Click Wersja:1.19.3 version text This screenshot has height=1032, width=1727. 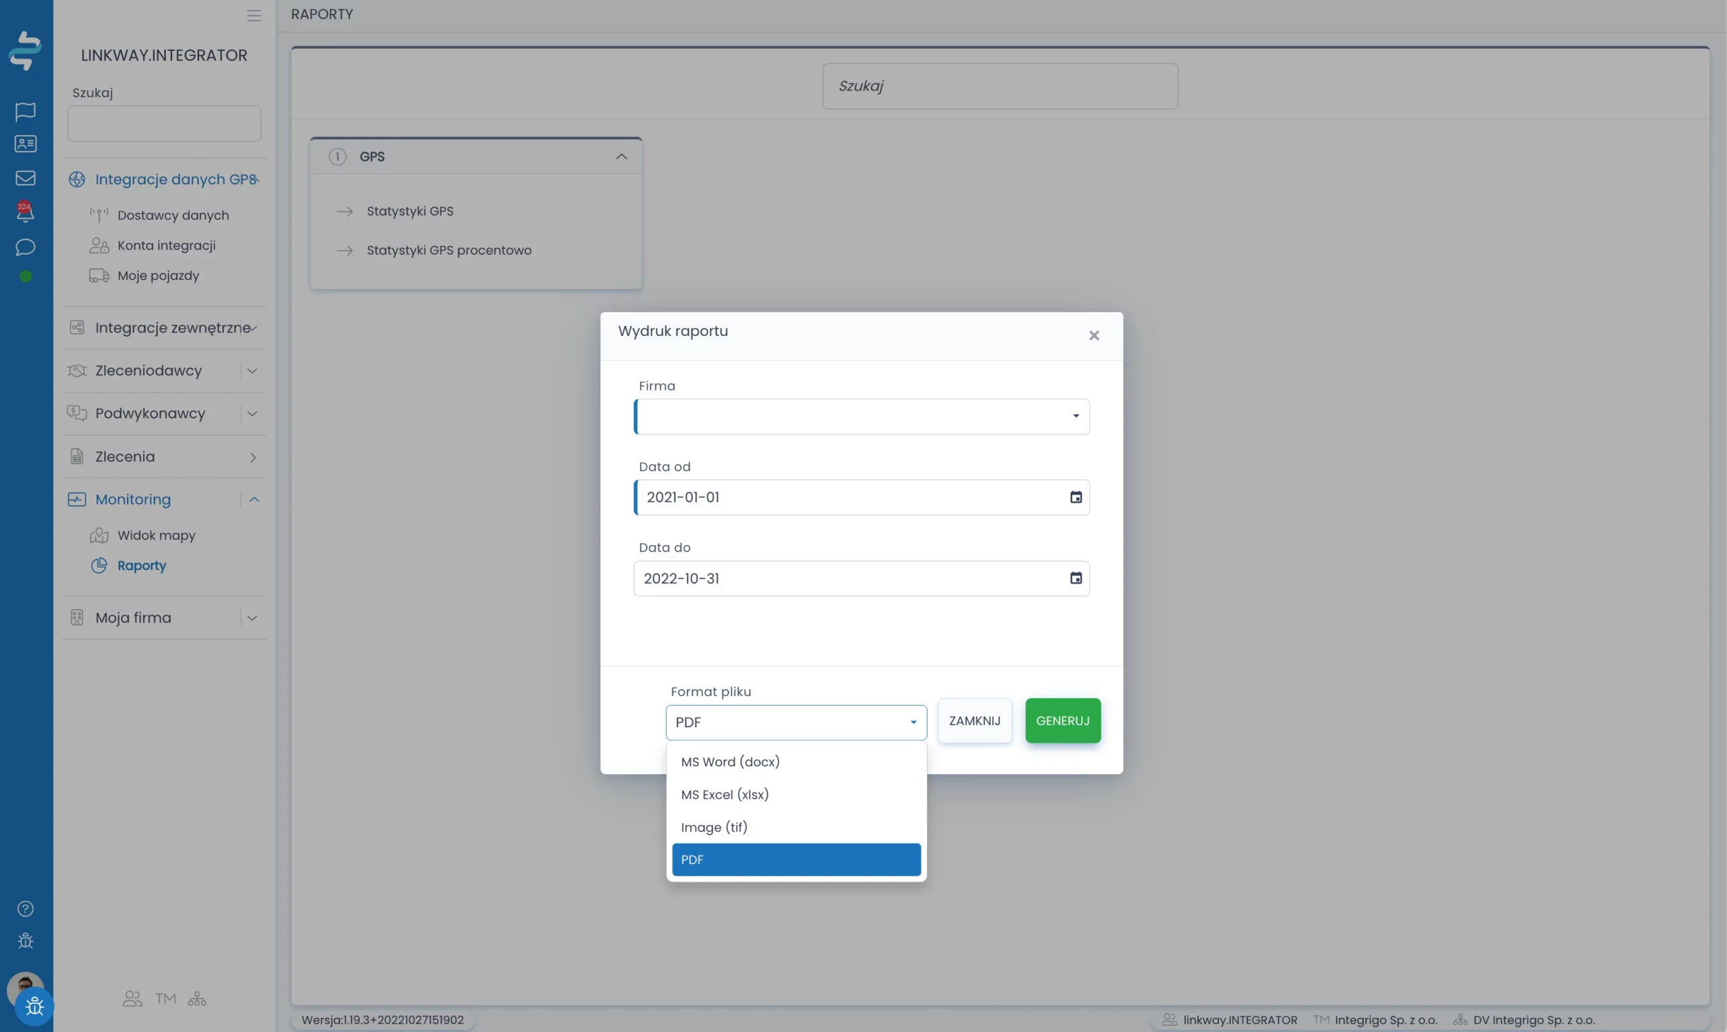383,1019
